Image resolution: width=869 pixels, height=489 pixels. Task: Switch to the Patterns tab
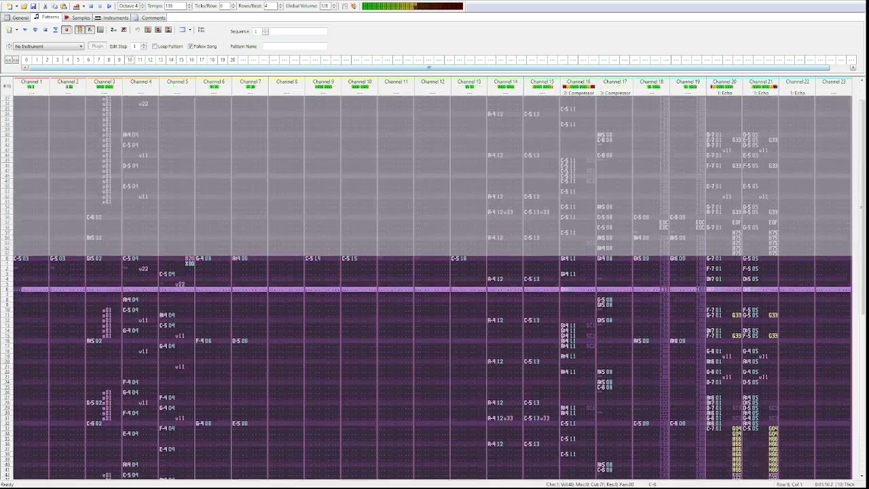click(46, 17)
